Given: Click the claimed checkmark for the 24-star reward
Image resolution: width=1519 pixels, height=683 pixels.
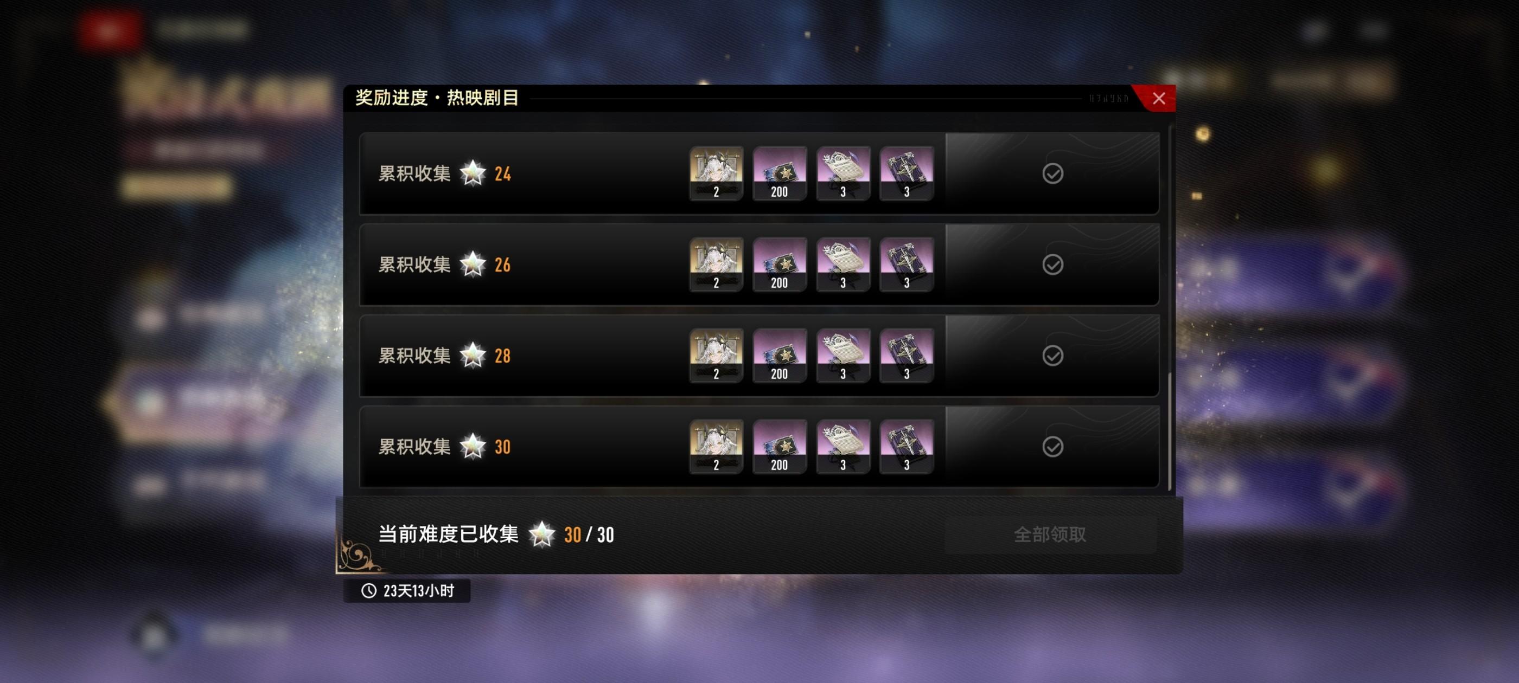Looking at the screenshot, I should coord(1052,174).
